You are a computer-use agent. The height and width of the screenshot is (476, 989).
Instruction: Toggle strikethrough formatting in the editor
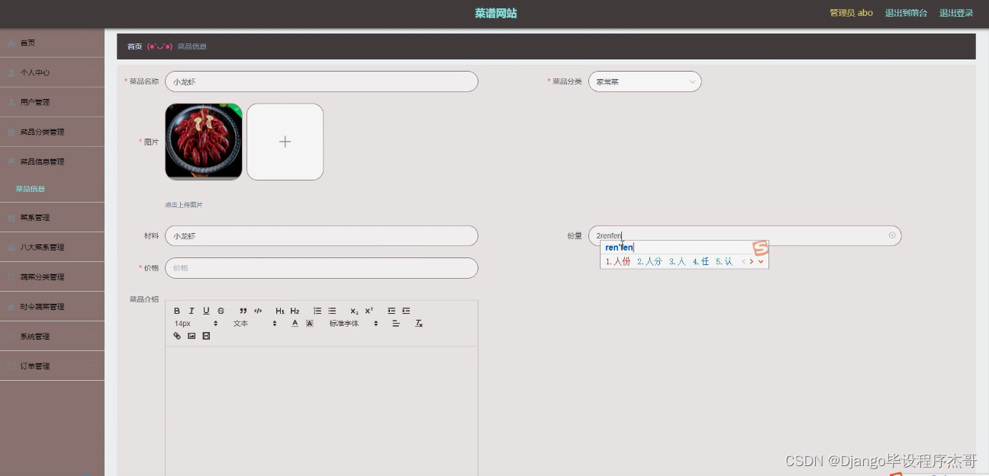point(221,311)
